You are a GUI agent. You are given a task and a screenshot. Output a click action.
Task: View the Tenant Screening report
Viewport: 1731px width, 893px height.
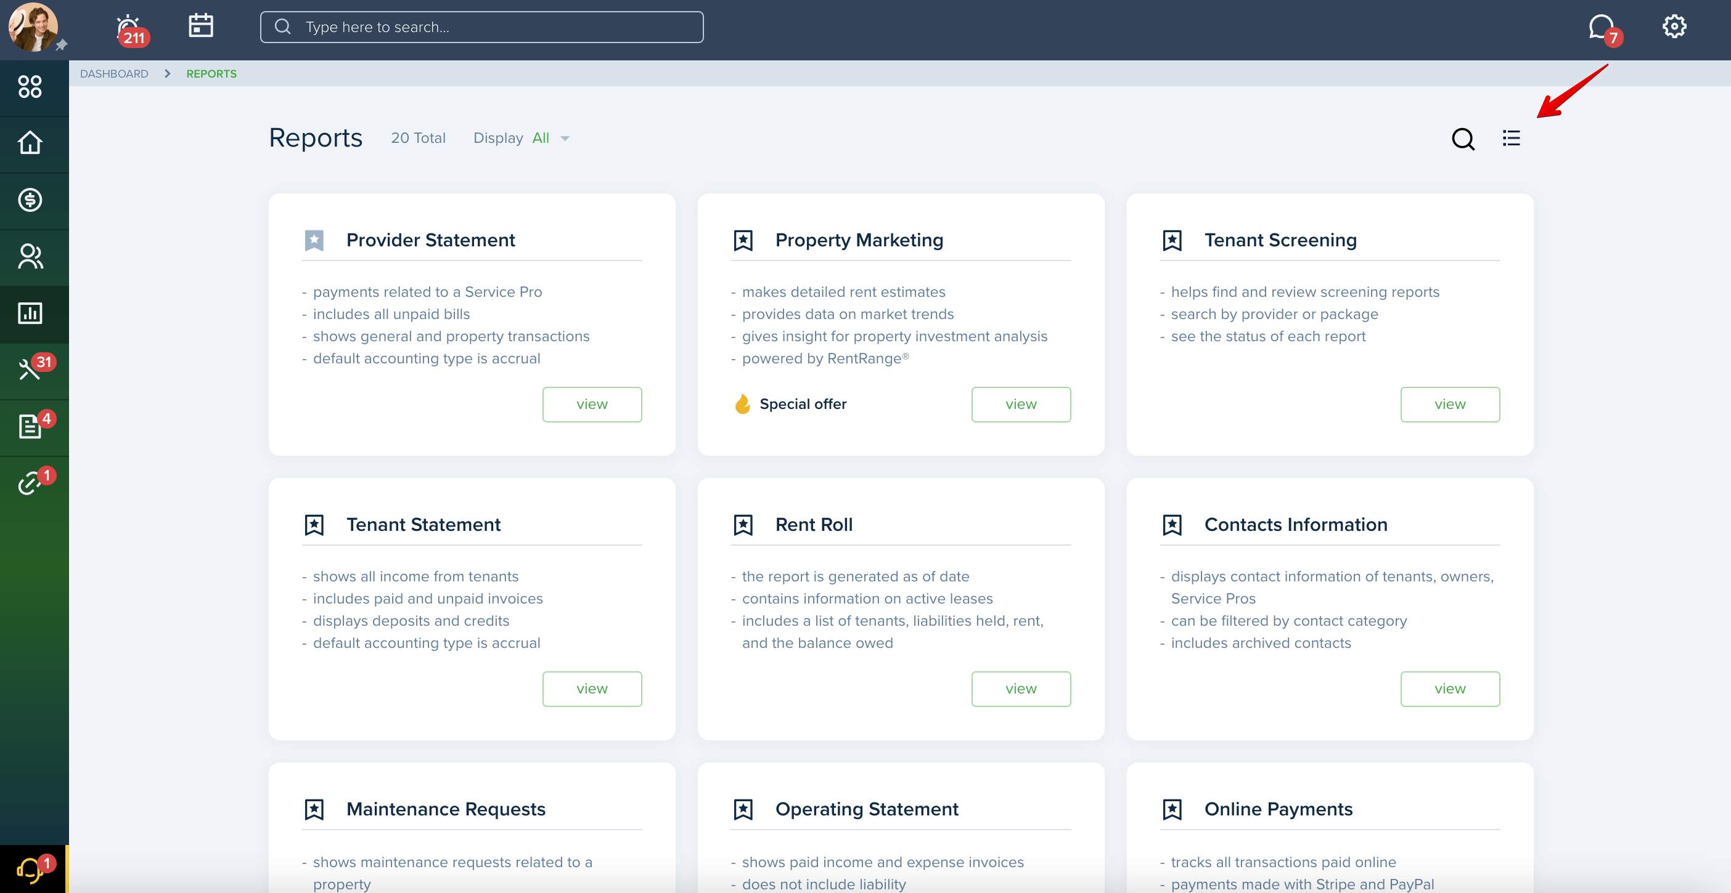(1450, 404)
